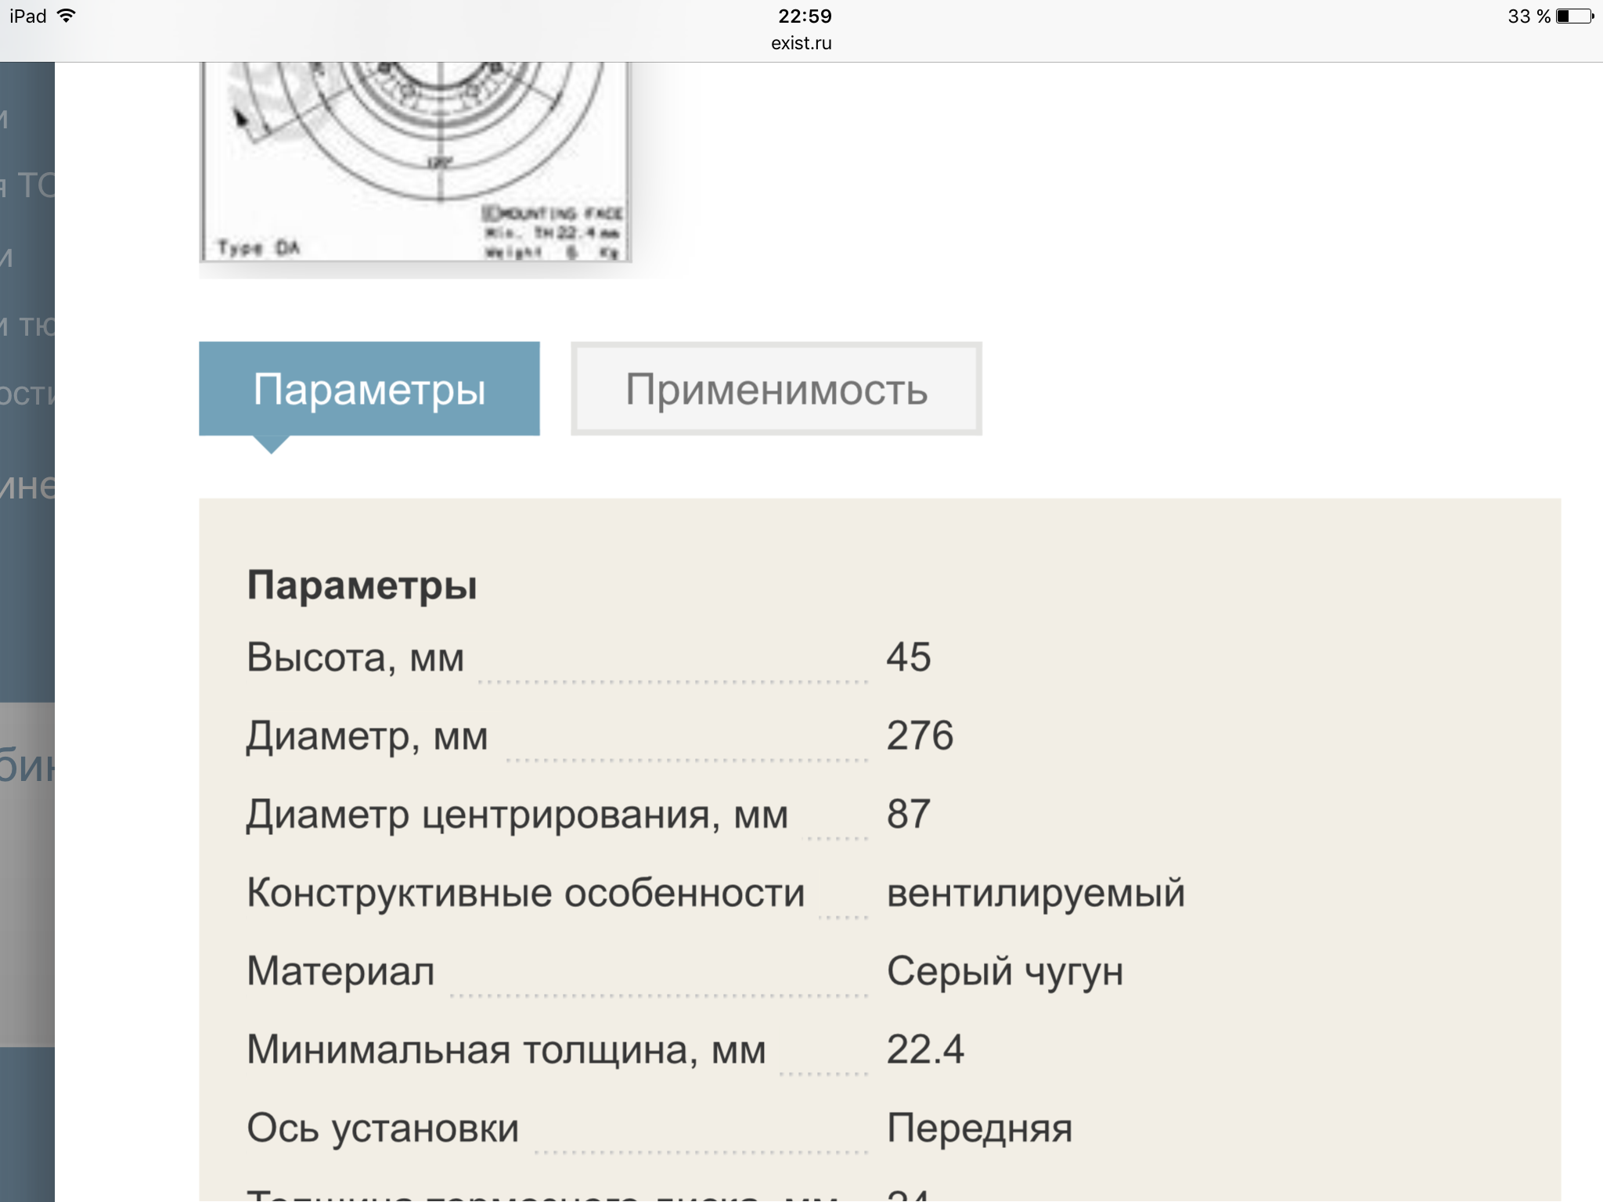Image resolution: width=1603 pixels, height=1202 pixels.
Task: Tap the battery icon in status bar
Action: tap(1574, 16)
